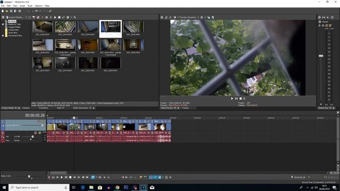
Task: Toggle mute on the video track
Action: 39,121
